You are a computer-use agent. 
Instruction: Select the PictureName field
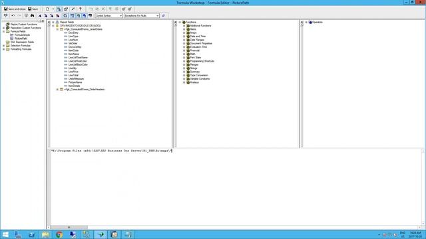[75, 82]
